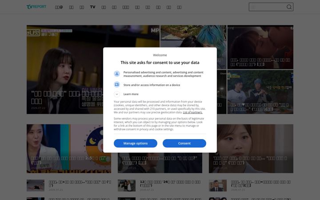
Task: Open the navigation item ending with @
Action: click(59, 7)
